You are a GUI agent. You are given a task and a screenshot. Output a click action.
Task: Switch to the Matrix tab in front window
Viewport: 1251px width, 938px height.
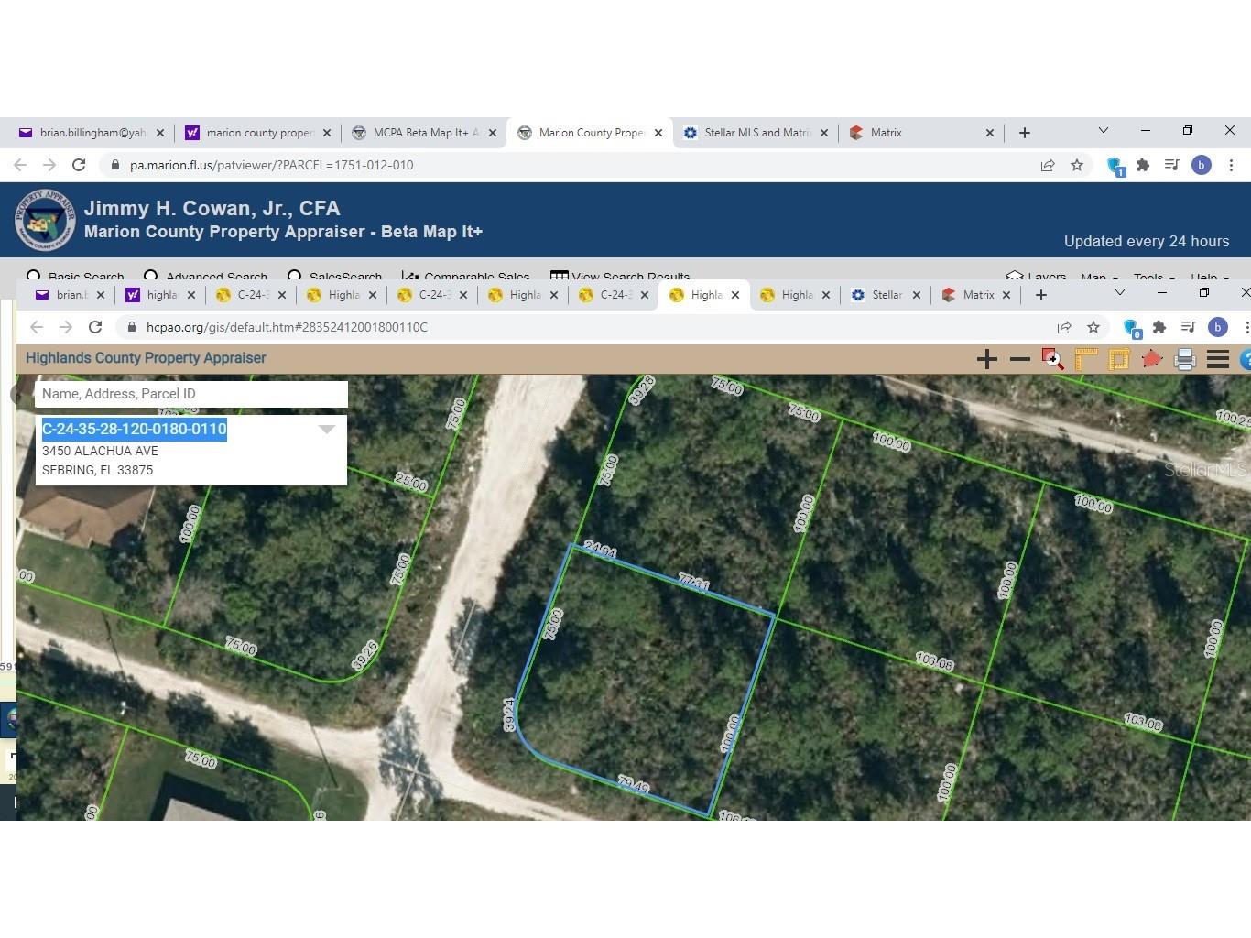[977, 295]
